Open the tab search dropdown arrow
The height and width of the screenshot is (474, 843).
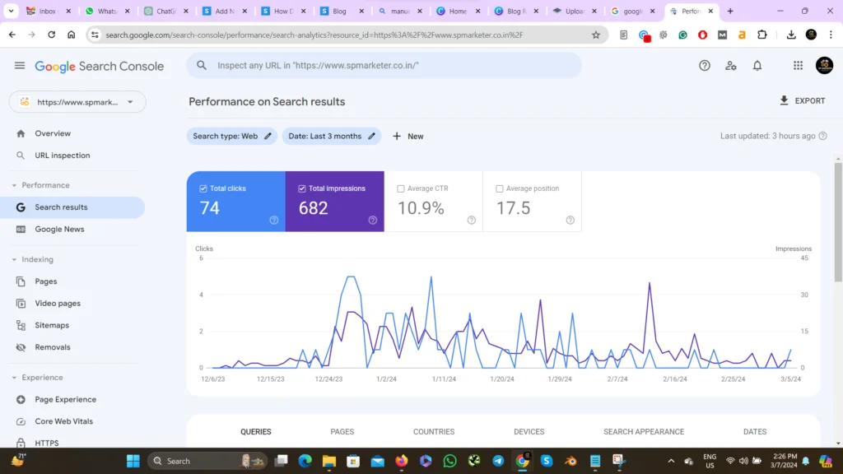click(11, 11)
